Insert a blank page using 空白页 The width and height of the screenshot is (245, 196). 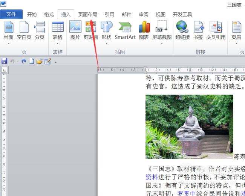[24, 31]
